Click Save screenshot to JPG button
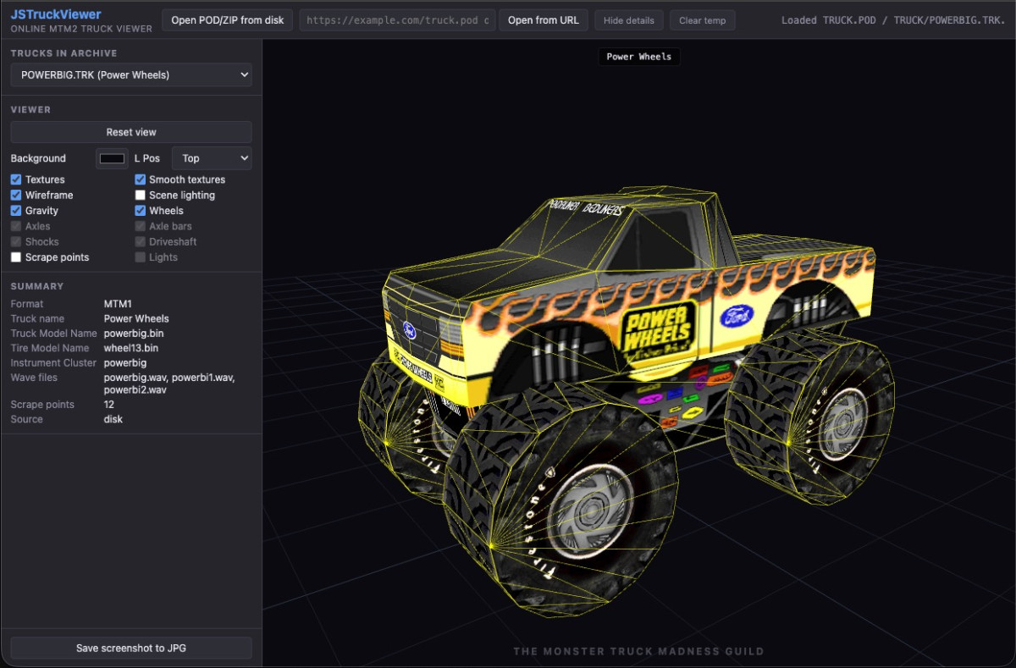This screenshot has width=1016, height=668. pos(131,648)
